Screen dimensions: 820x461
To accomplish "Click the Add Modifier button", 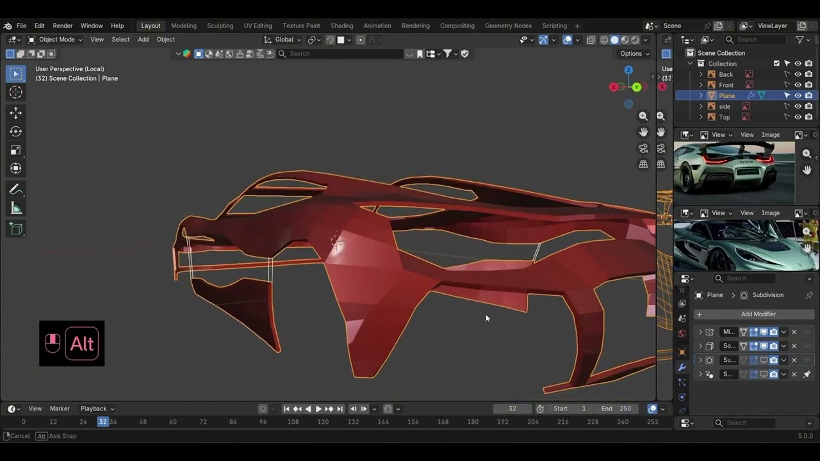I will (x=754, y=314).
